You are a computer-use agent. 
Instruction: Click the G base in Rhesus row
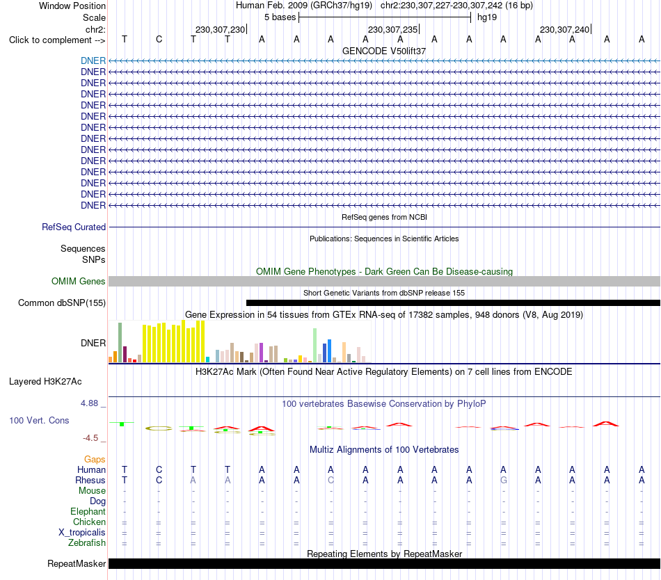[503, 480]
